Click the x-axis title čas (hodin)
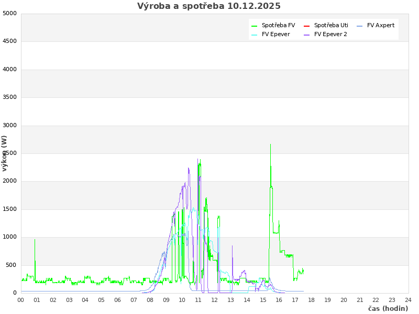The height and width of the screenshot is (314, 419). pyautogui.click(x=388, y=308)
